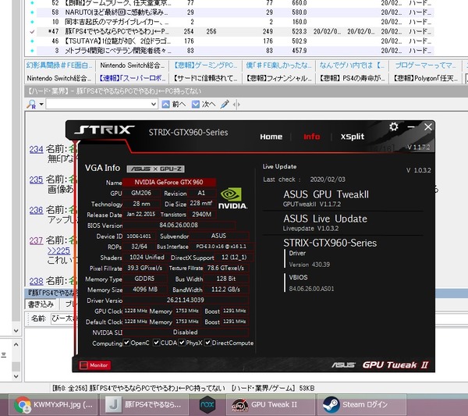This screenshot has height=416, width=468.
Task: Open the 【悲報】Polygon「任天 thread tab
Action: pyautogui.click(x=425, y=78)
